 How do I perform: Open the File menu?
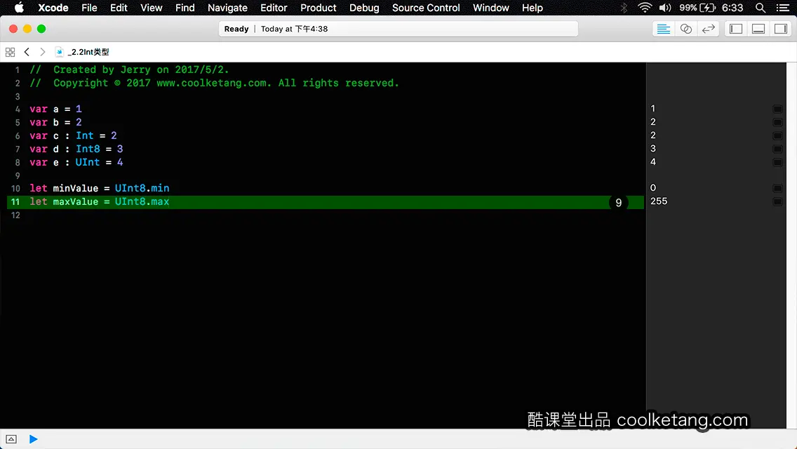90,8
